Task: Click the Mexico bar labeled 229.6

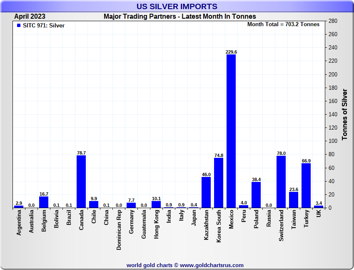Action: [231, 131]
